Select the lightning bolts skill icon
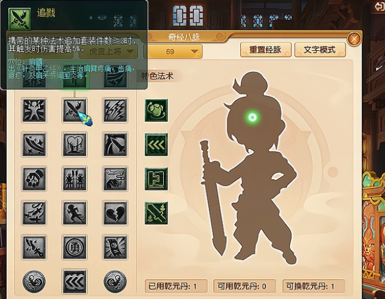 point(115,110)
